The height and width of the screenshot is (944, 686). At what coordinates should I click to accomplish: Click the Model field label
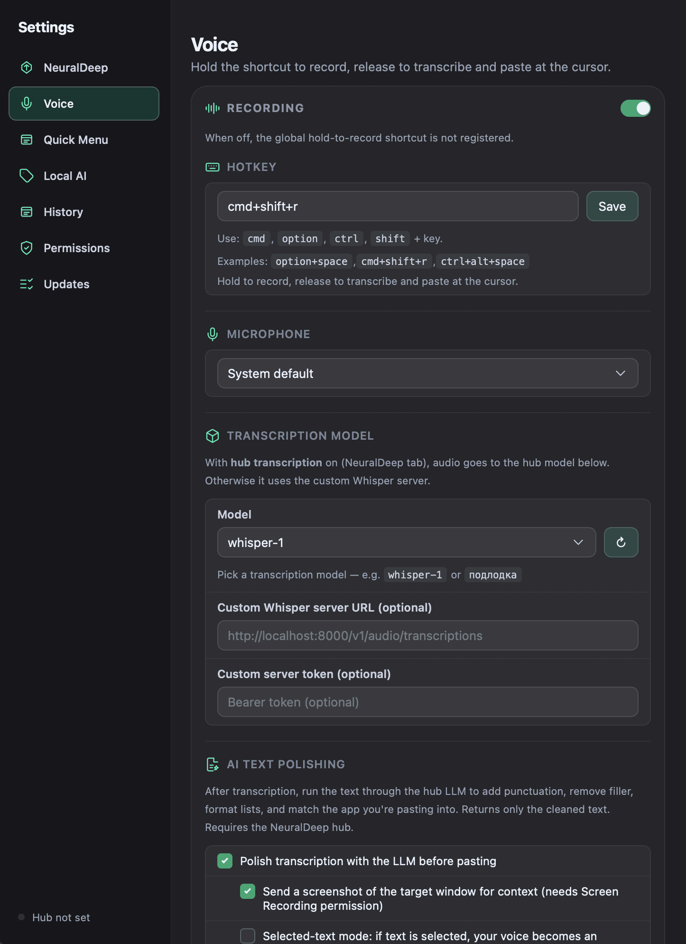[234, 514]
